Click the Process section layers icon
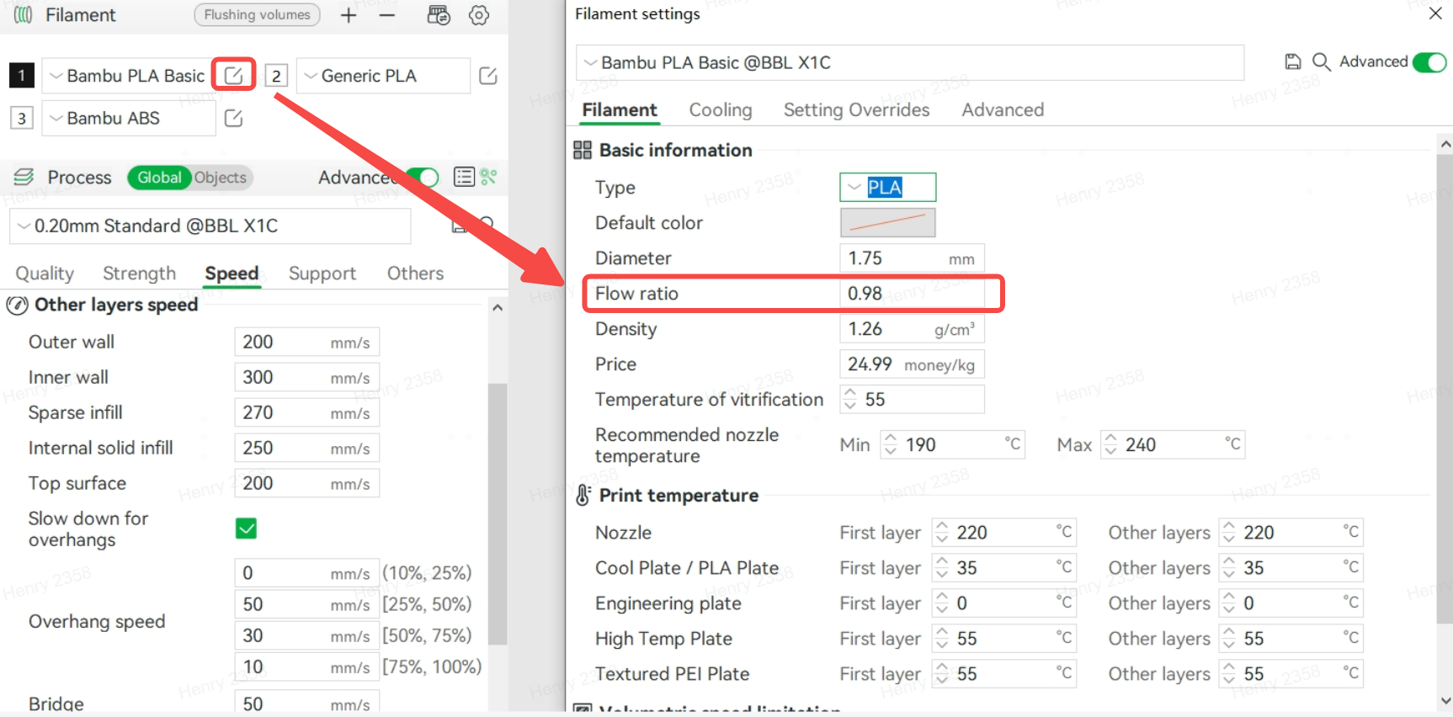This screenshot has width=1453, height=717. 24,177
